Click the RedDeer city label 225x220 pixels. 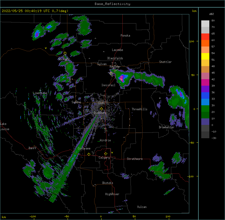point(115,67)
